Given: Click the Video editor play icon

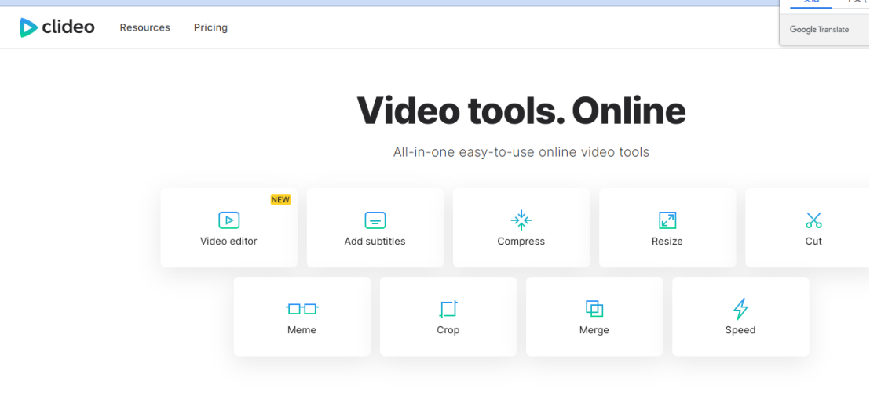Looking at the screenshot, I should pyautogui.click(x=228, y=220).
